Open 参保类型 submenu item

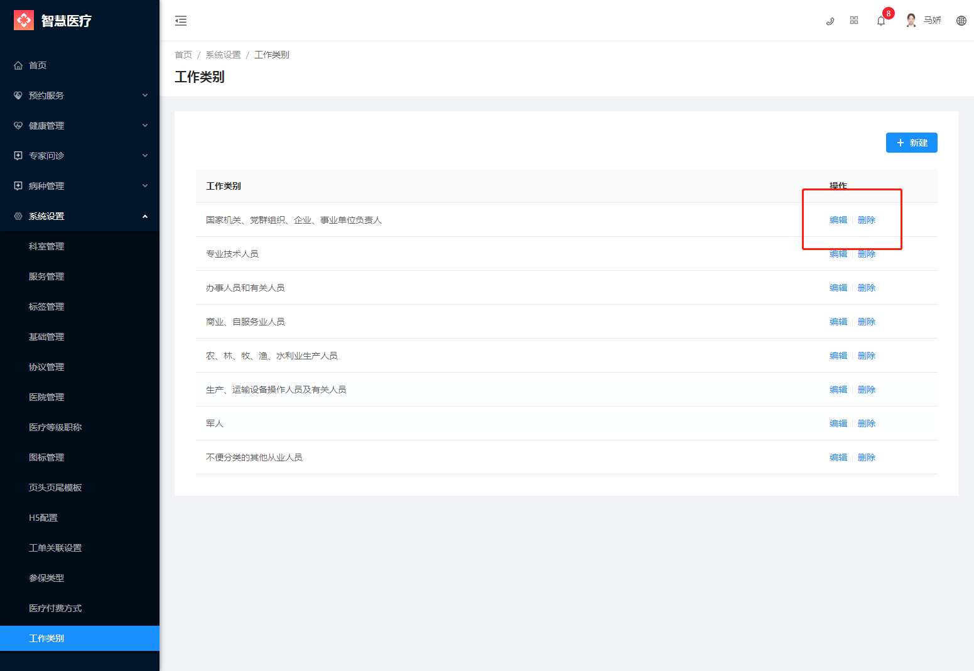(80, 578)
